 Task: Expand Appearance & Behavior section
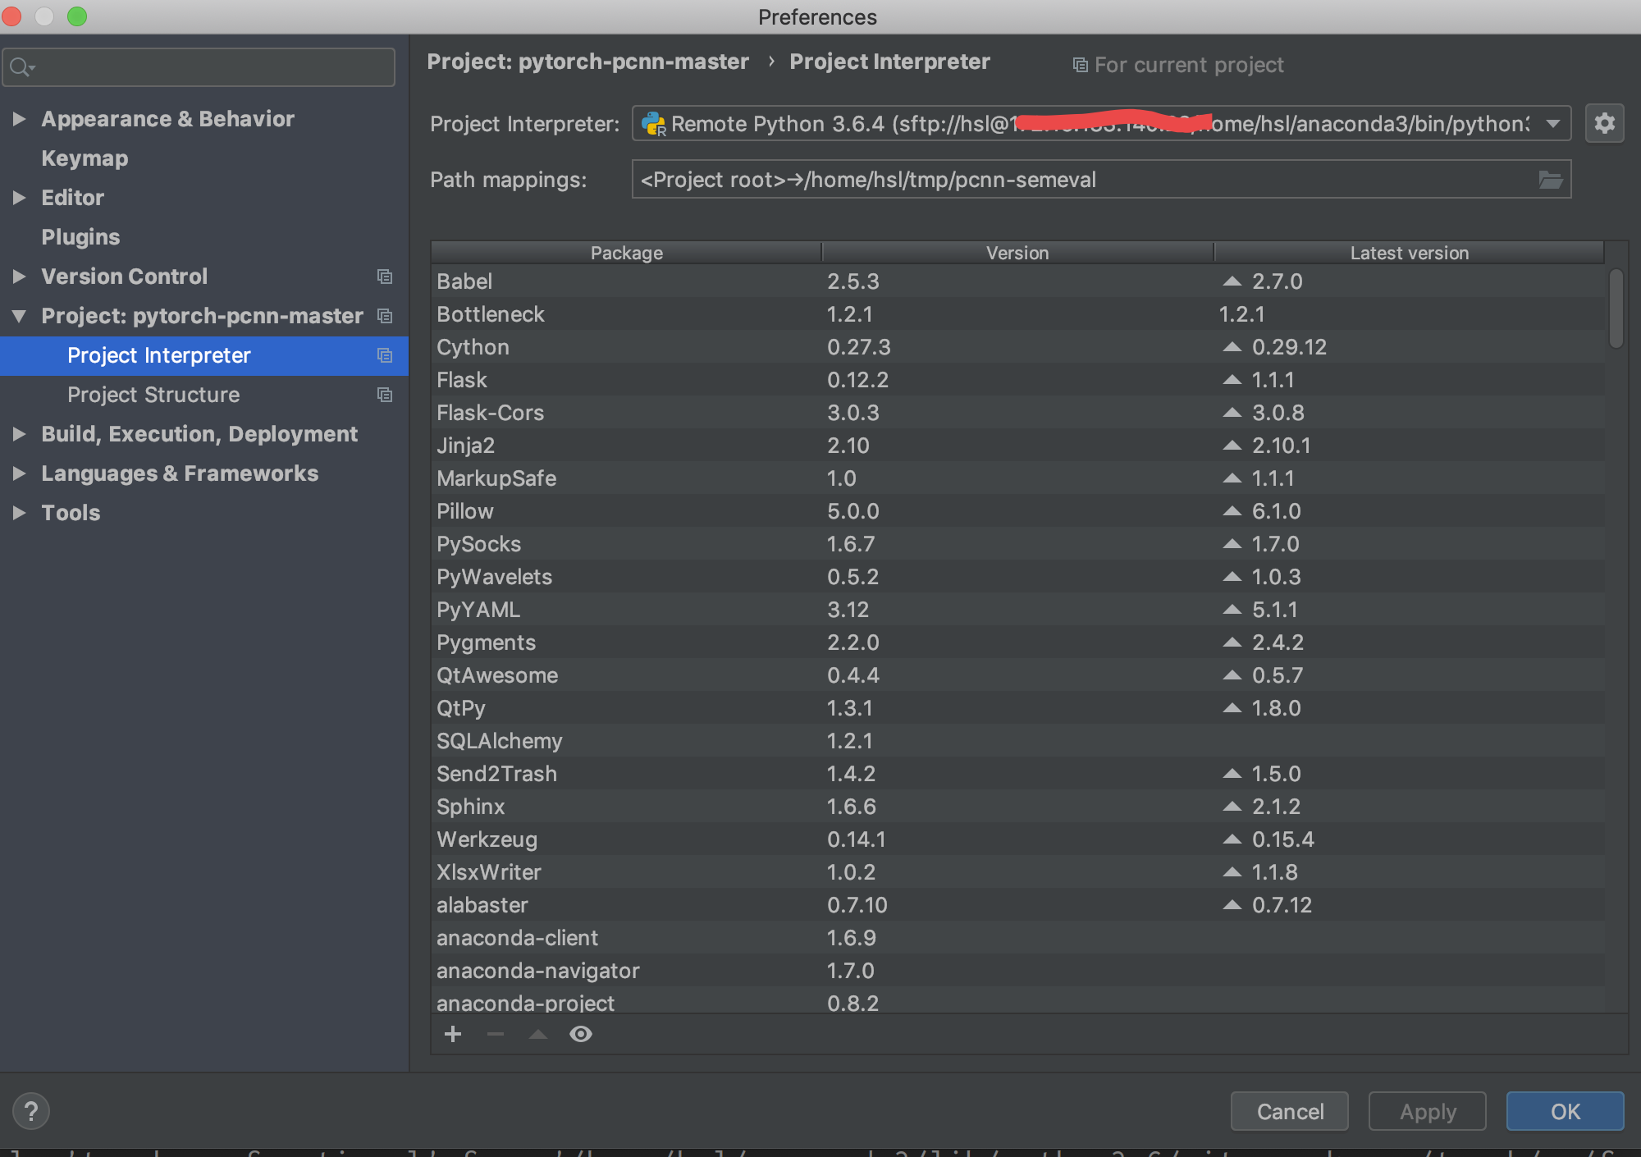coord(19,119)
